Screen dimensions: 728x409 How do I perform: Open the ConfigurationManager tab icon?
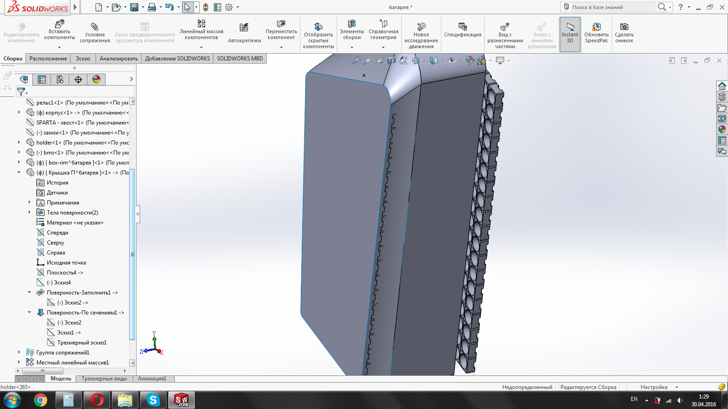point(60,80)
